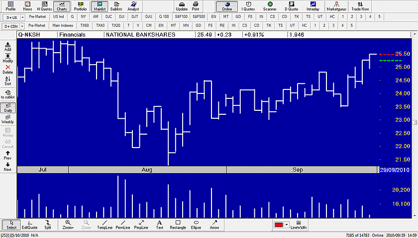The image size is (418, 238).
Task: Toggle the Mainlist view button
Action: [x=100, y=6]
